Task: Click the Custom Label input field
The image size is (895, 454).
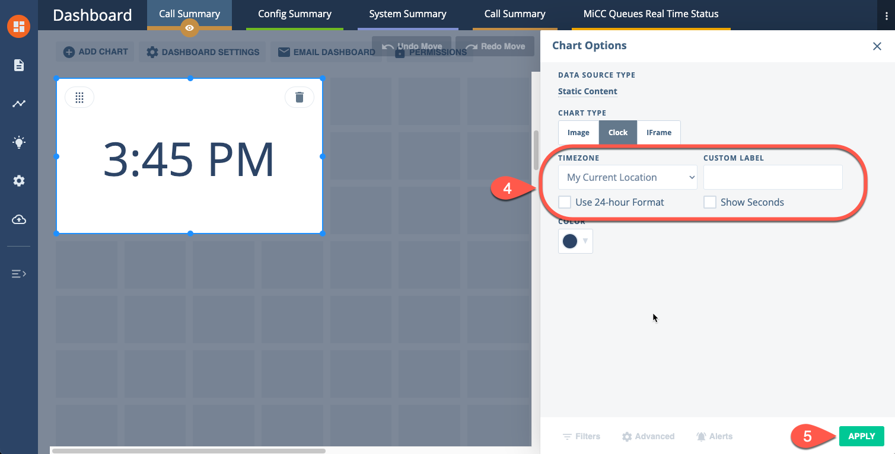Action: click(x=773, y=177)
